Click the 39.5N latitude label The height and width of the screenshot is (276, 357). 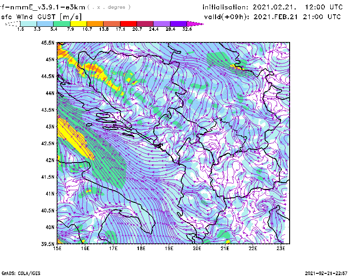coord(48,244)
